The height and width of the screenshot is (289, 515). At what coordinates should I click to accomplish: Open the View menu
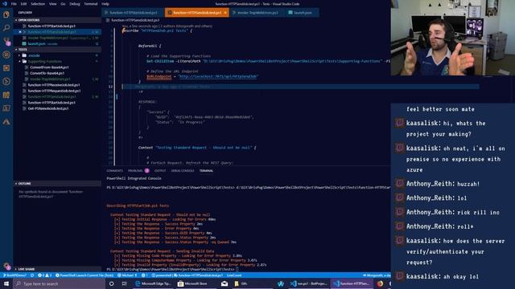coord(52,4)
